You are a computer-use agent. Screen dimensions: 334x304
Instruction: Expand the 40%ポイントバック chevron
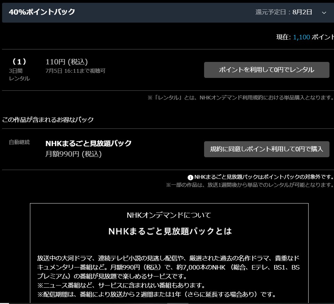pyautogui.click(x=324, y=13)
